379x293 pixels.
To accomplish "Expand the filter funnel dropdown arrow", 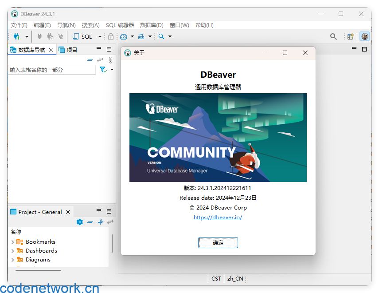I will click(112, 70).
